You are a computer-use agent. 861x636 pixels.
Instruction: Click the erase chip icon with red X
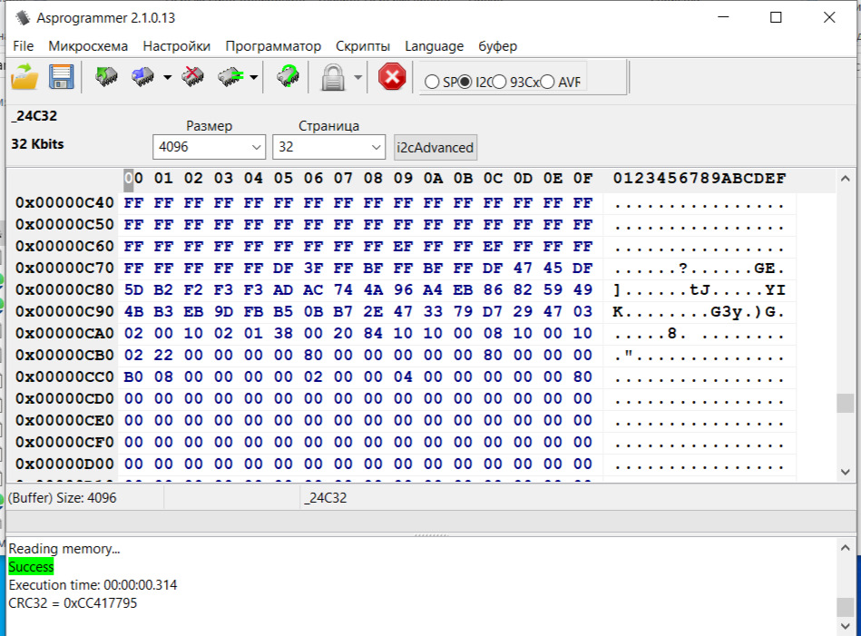[192, 76]
